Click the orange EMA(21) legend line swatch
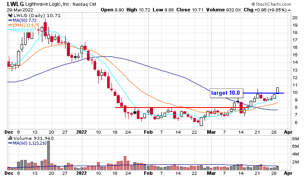This screenshot has width=306, height=177. (10, 25)
